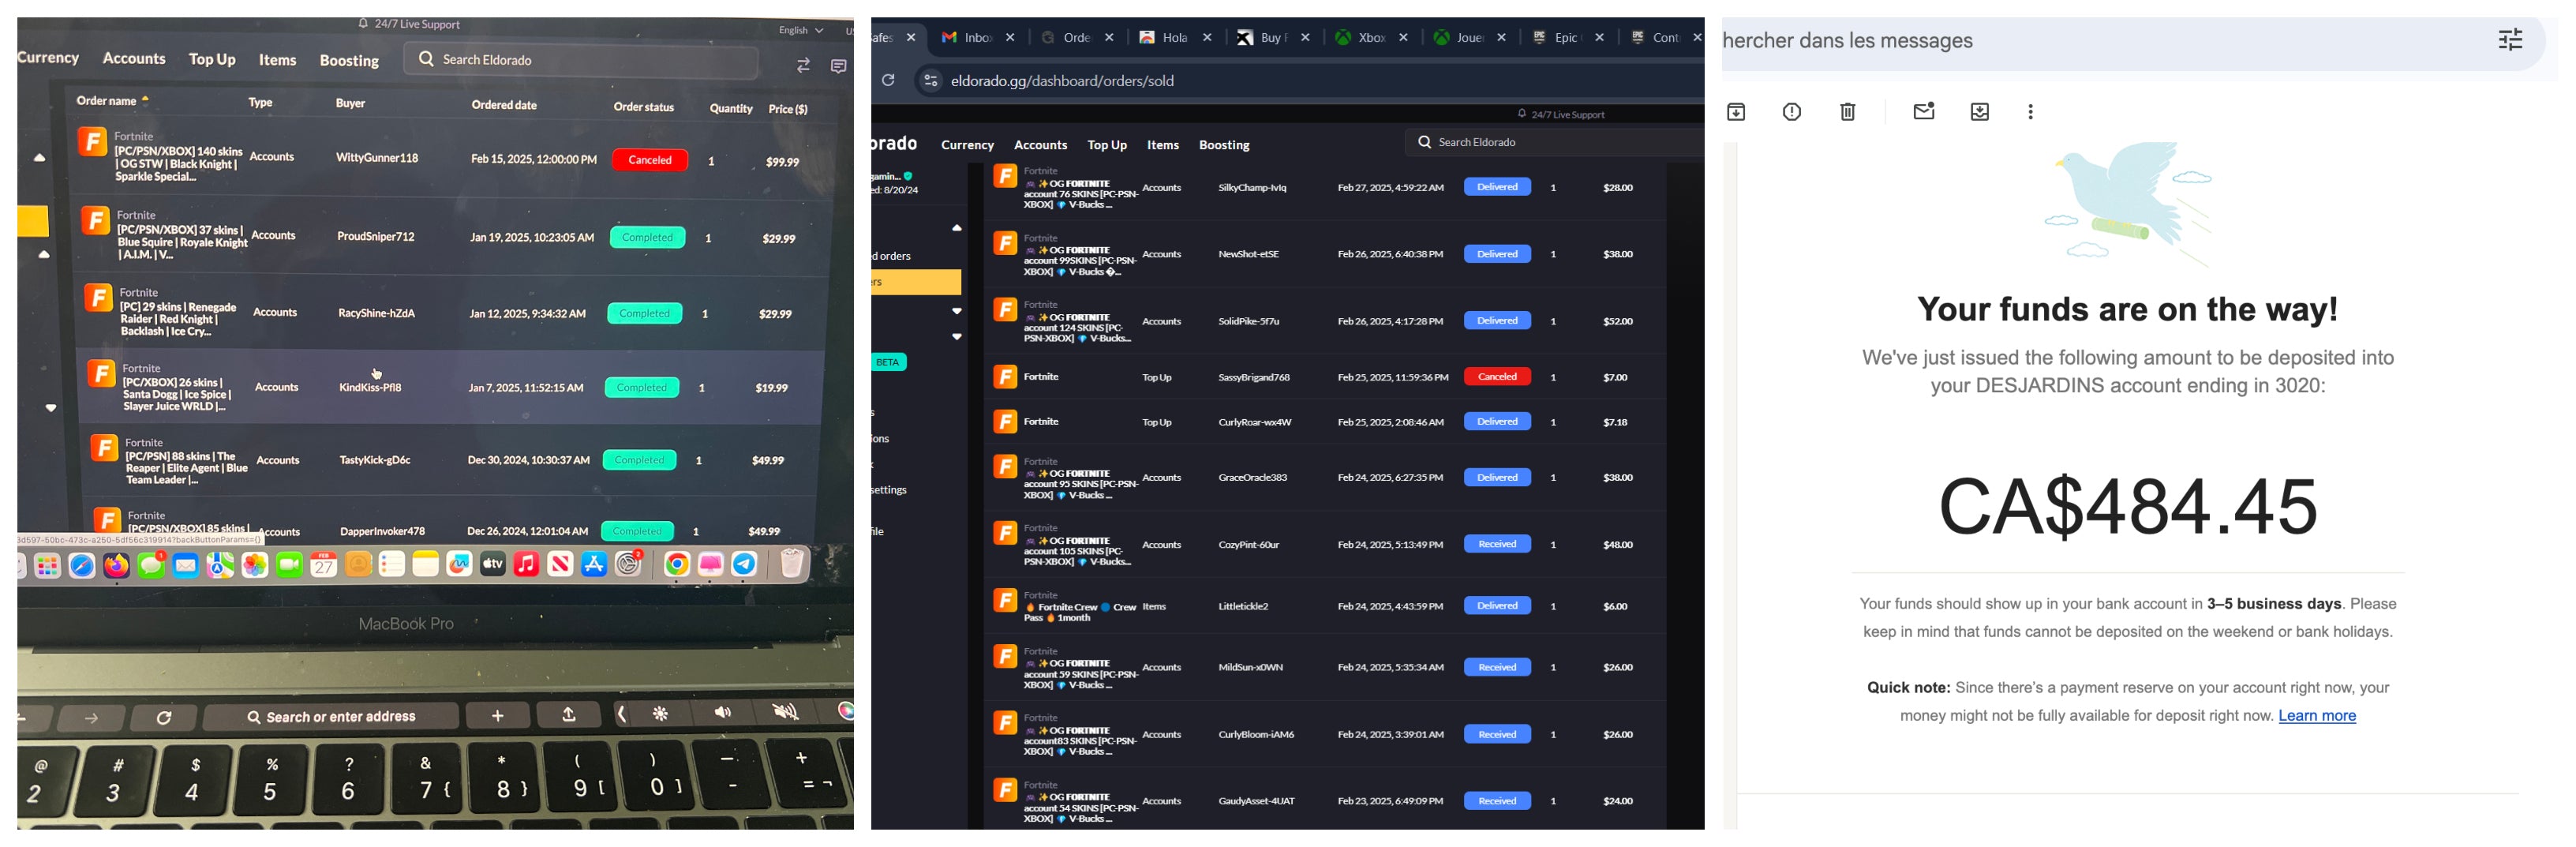Toggle mute on the Touch Bar

tap(786, 712)
